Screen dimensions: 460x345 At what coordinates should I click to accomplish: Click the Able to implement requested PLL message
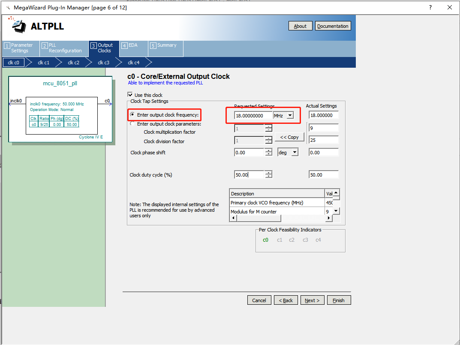pyautogui.click(x=165, y=83)
